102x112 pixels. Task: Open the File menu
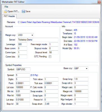click(6, 7)
